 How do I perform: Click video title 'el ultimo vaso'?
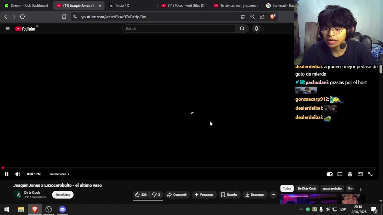click(x=57, y=185)
